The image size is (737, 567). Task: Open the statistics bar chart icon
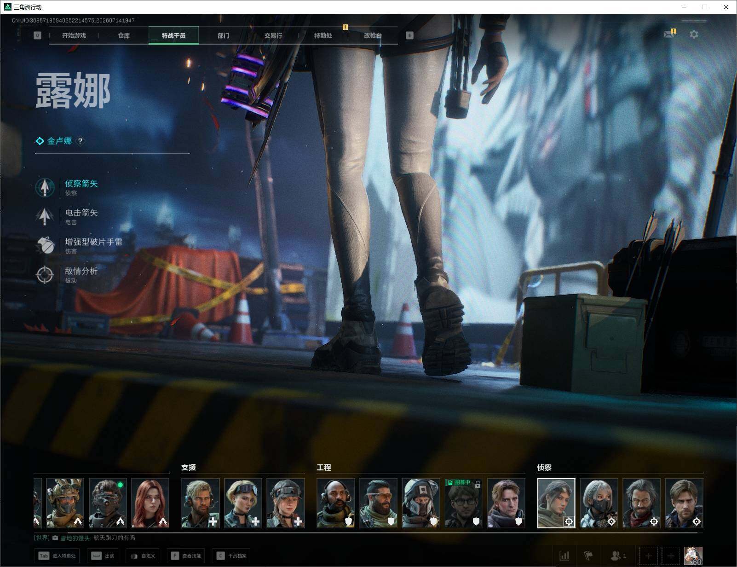564,556
